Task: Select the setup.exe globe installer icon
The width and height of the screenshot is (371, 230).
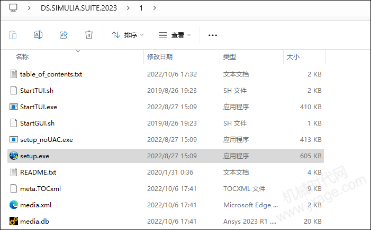Action: click(14, 156)
